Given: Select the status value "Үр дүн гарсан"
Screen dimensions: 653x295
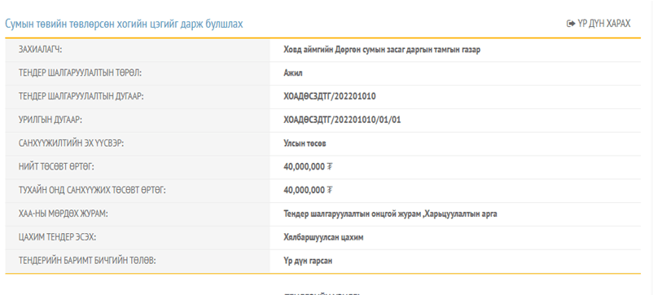Looking at the screenshot, I should point(308,261).
